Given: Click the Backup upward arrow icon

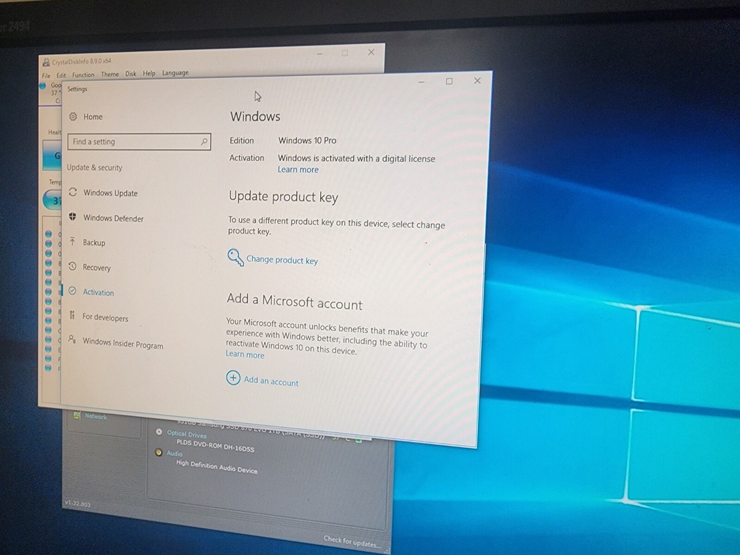Looking at the screenshot, I should click(72, 242).
